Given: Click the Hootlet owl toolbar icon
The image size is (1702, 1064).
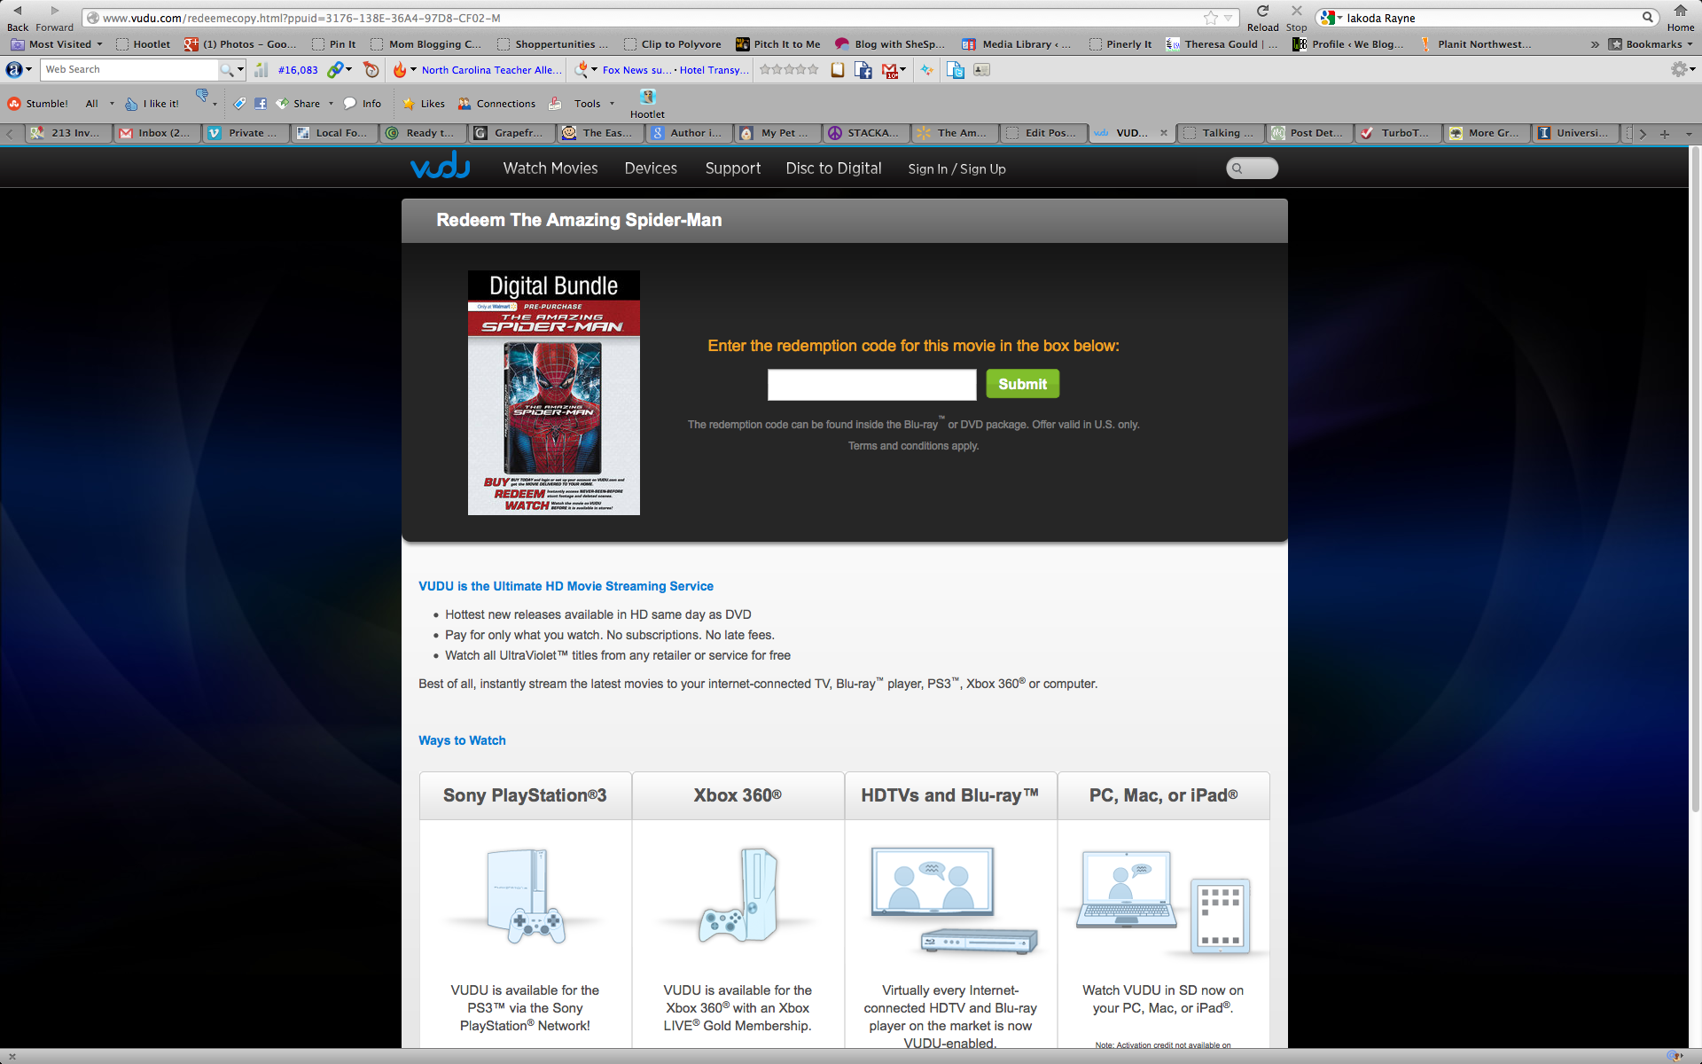Looking at the screenshot, I should point(647,97).
